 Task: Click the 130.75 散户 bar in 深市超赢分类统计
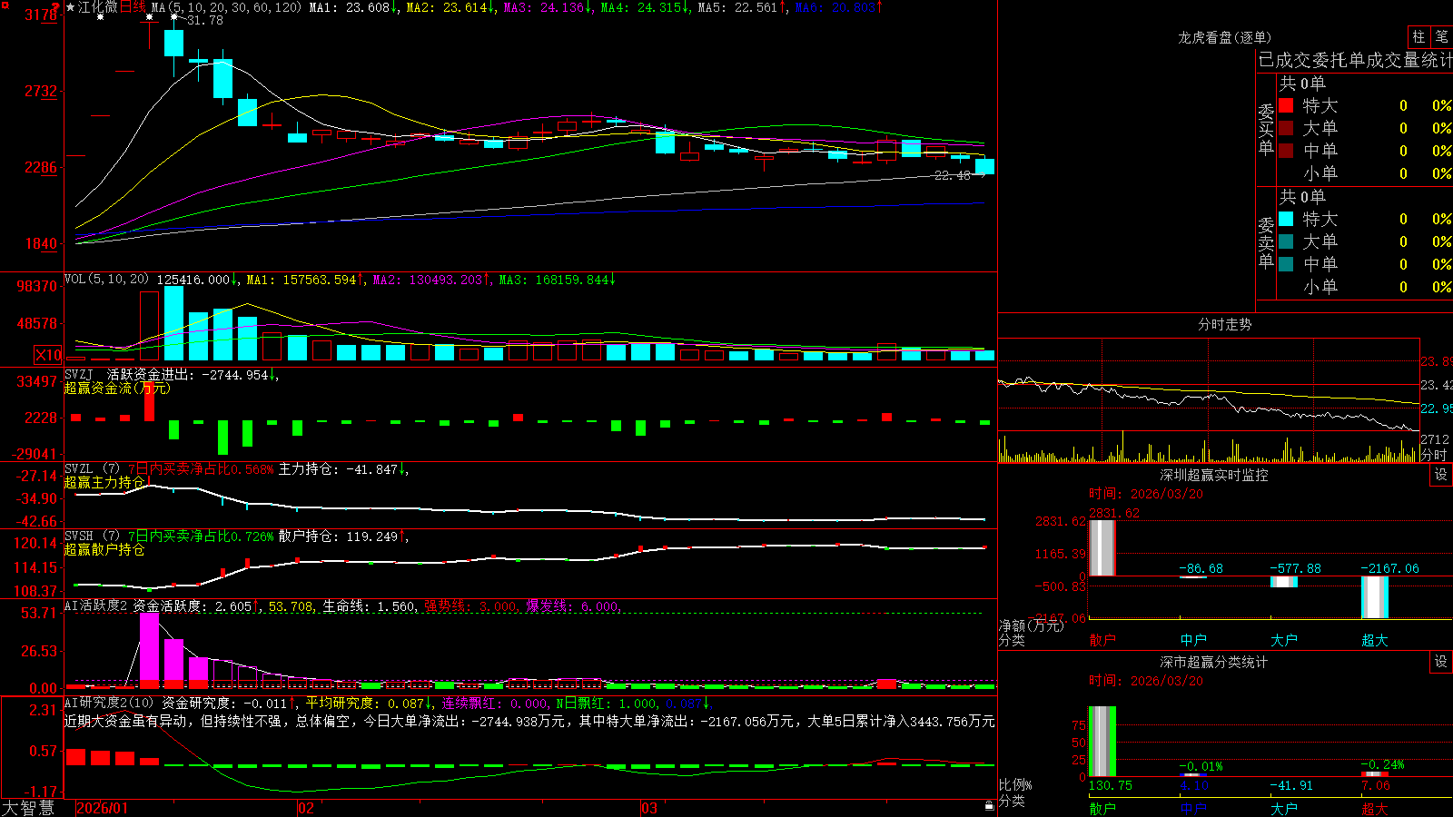pyautogui.click(x=1102, y=742)
